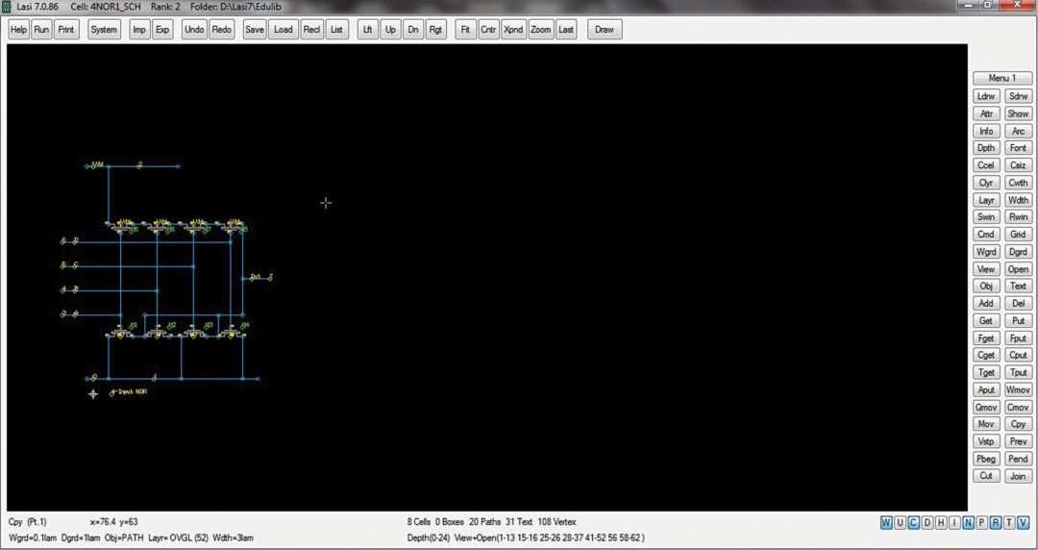Click the Zoom view button
The height and width of the screenshot is (550, 1038).
point(541,30)
